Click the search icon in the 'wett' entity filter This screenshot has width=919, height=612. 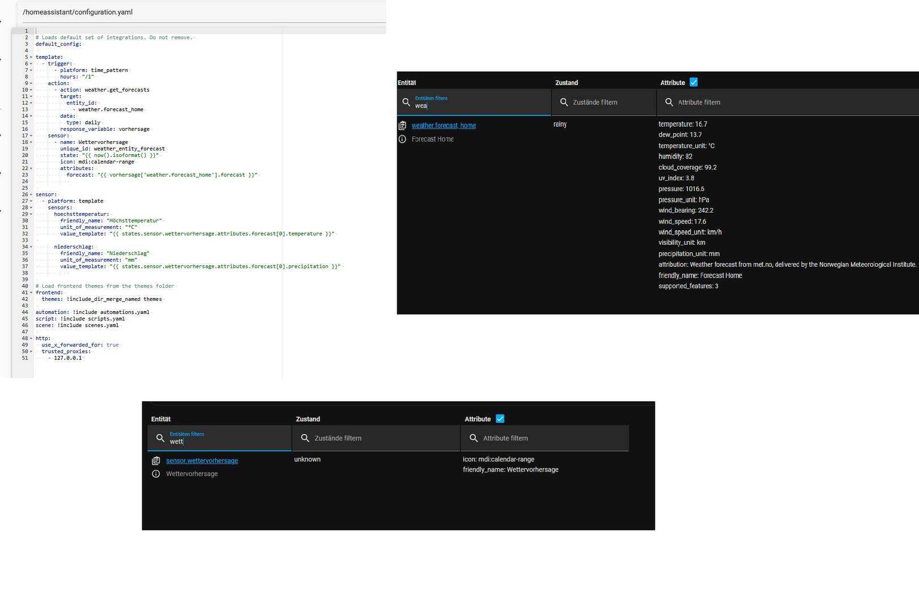coord(160,438)
